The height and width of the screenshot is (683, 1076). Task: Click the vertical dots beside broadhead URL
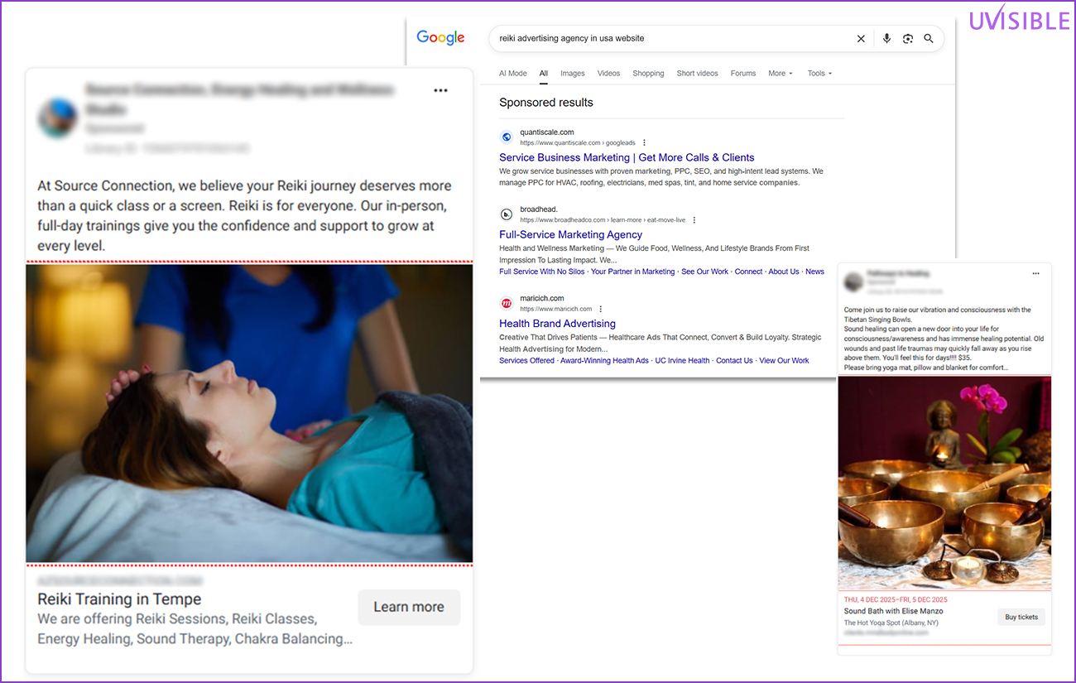694,220
